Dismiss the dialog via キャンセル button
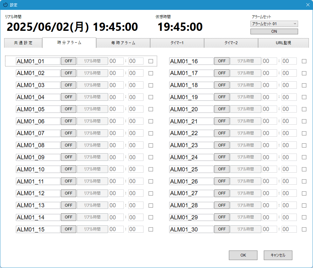Image resolution: width=313 pixels, height=268 pixels. click(x=277, y=255)
